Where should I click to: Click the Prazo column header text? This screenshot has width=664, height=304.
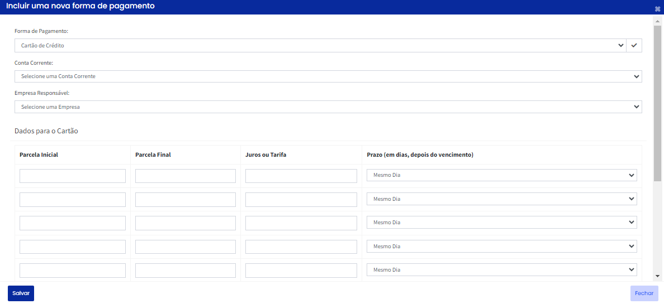[420, 155]
